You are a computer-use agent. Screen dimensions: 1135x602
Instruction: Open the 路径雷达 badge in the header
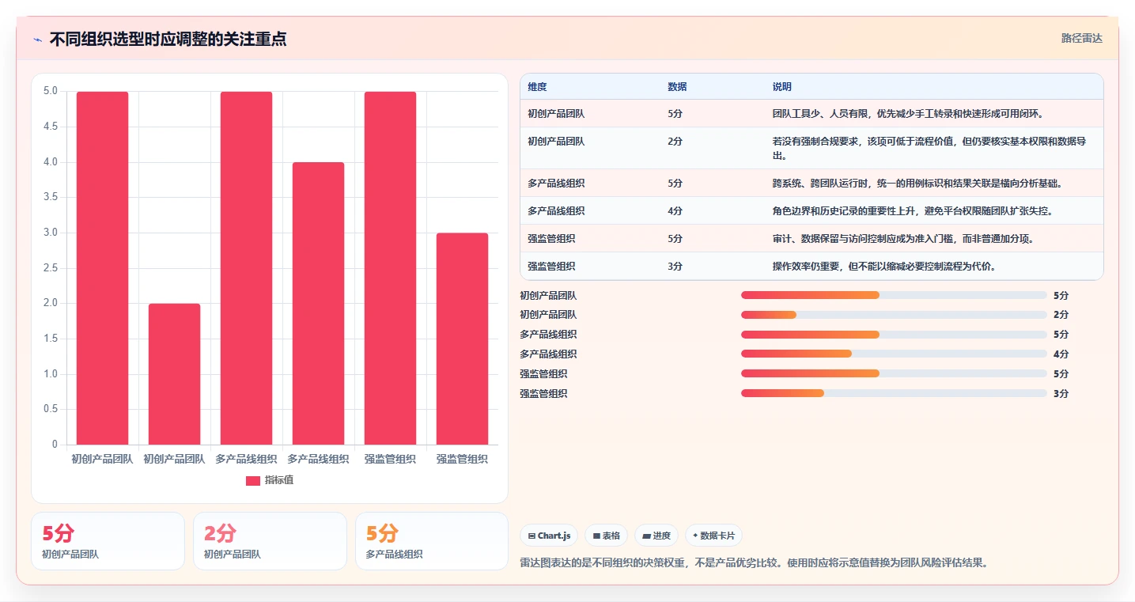coord(1081,38)
